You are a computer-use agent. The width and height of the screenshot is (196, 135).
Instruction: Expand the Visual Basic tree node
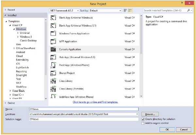[10, 91]
